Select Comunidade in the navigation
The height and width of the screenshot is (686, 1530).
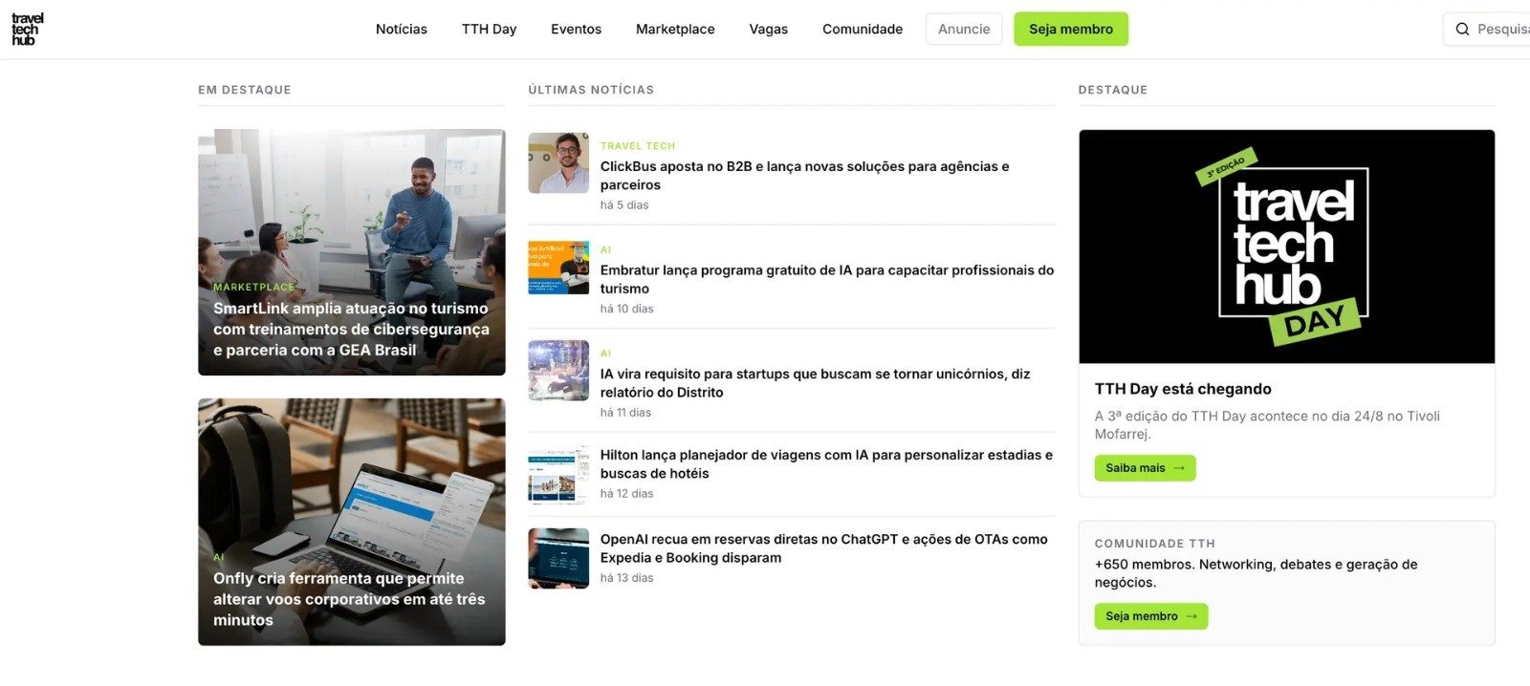[863, 30]
